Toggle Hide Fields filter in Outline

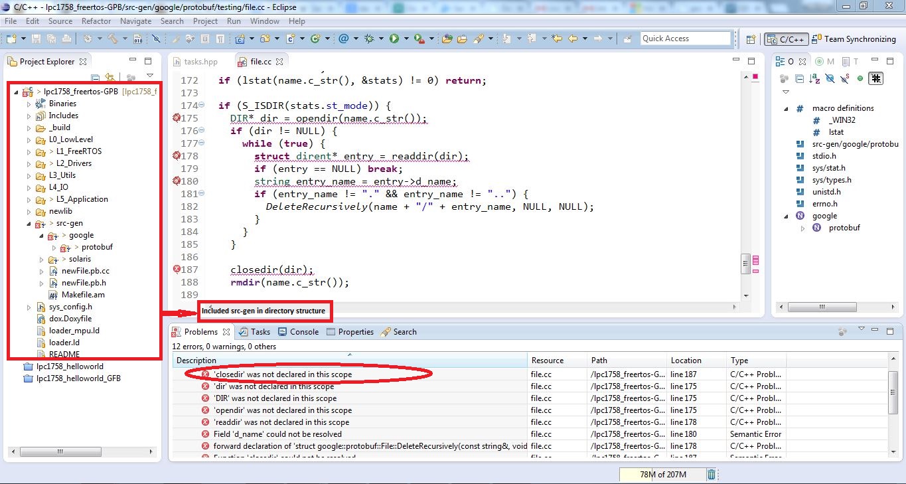[829, 79]
